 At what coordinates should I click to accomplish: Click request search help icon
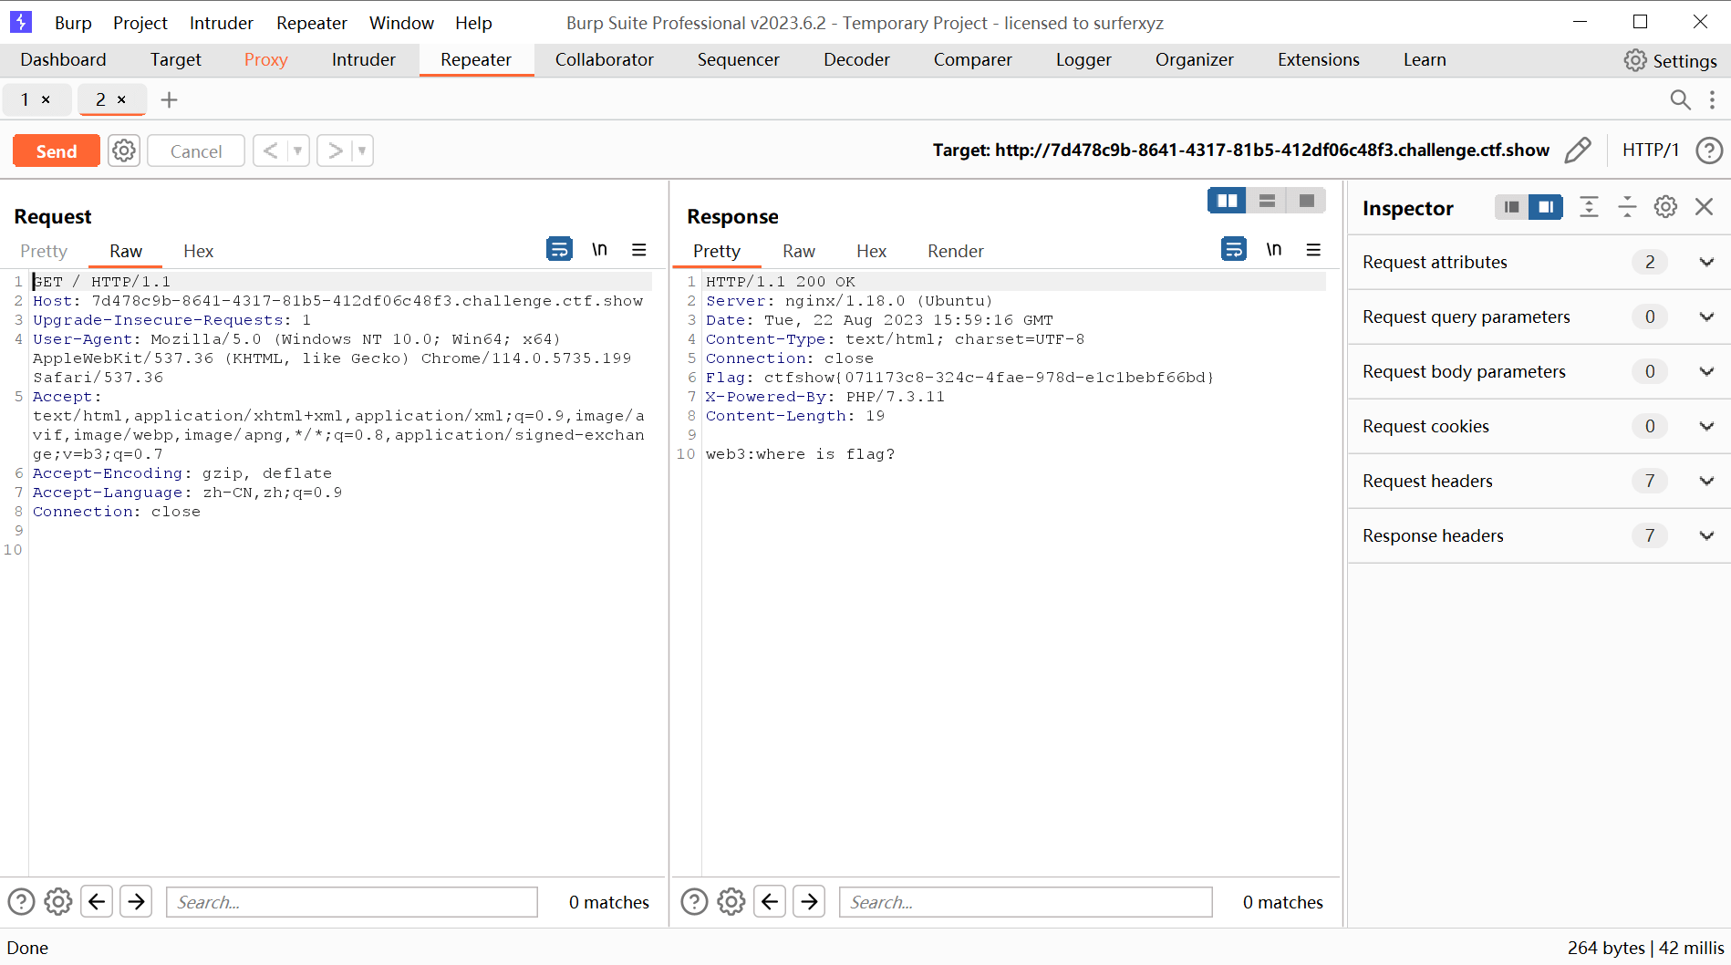(x=21, y=902)
